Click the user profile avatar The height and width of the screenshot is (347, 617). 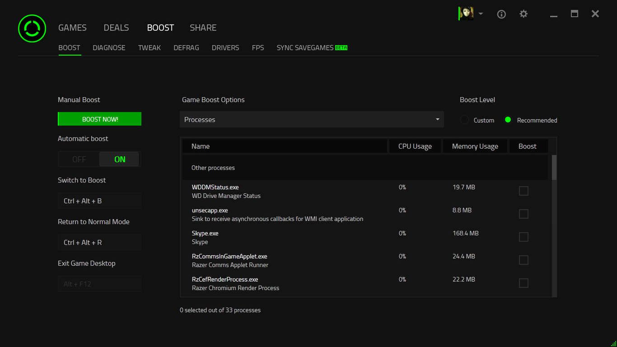coord(466,14)
